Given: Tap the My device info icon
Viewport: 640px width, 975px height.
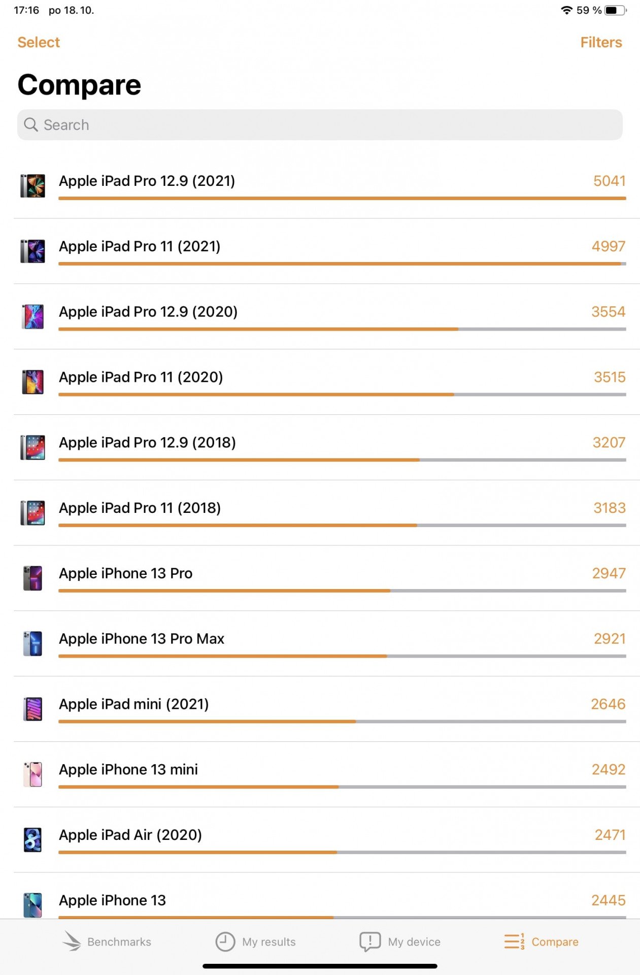Looking at the screenshot, I should point(370,941).
